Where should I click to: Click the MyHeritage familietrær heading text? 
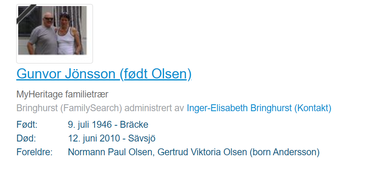[x=62, y=94]
